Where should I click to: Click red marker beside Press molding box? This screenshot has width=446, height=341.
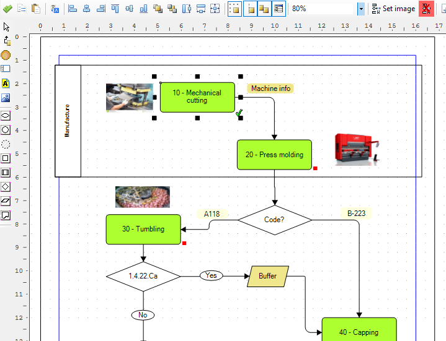[315, 168]
